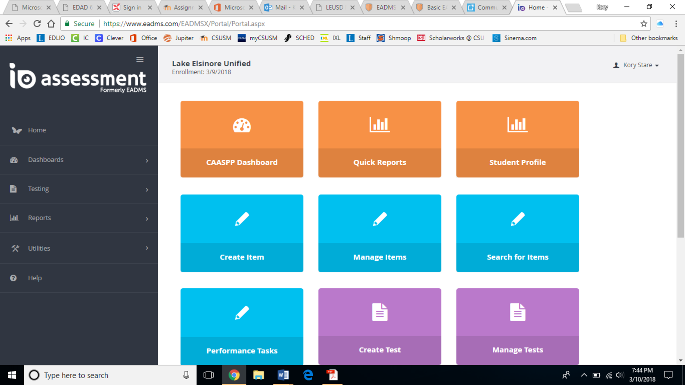Click the browser address bar URL
Viewport: 685px width, 385px height.
coord(184,24)
